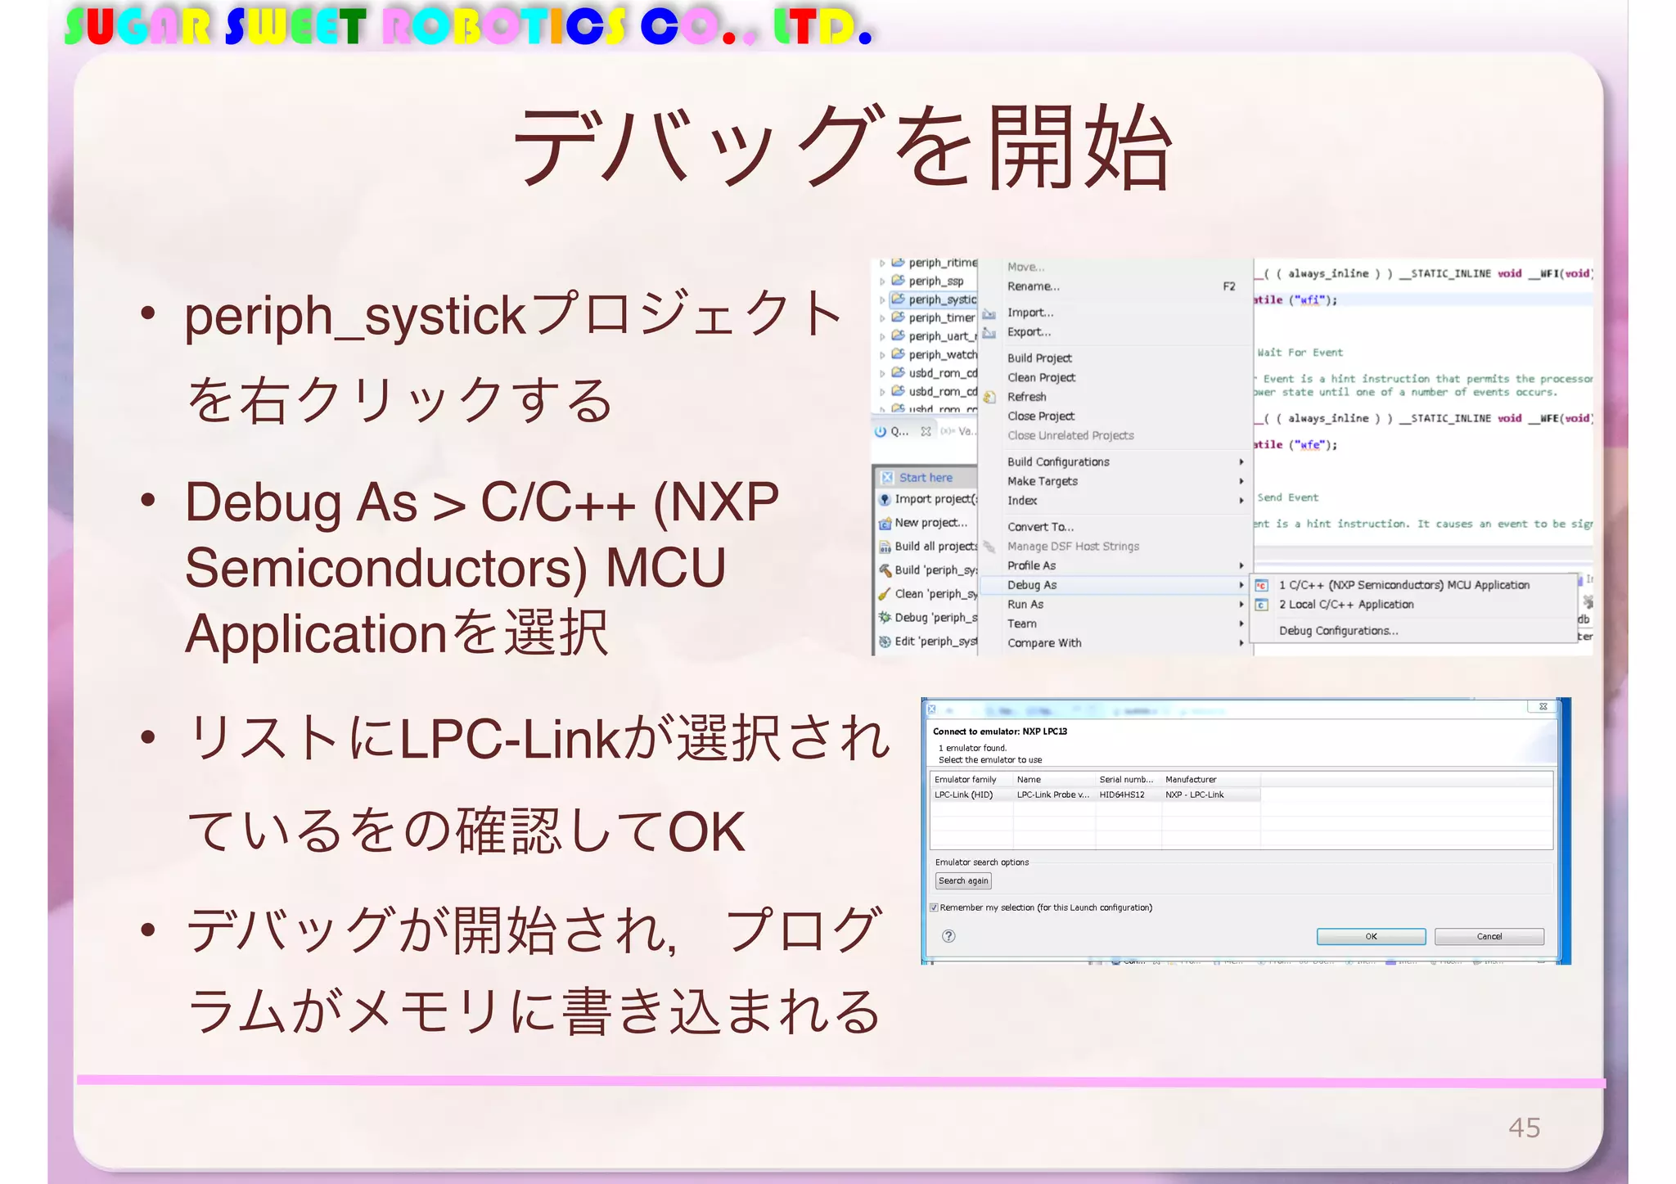Select the usbd_rom_cd project below periph_watch

943,373
